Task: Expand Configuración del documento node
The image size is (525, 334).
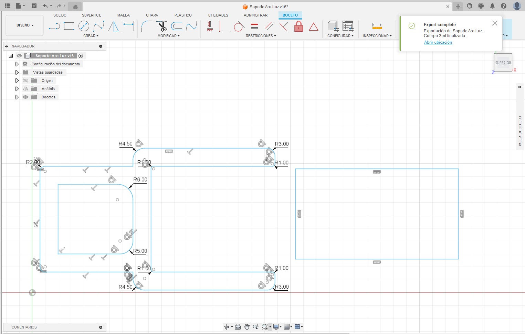Action: tap(17, 64)
